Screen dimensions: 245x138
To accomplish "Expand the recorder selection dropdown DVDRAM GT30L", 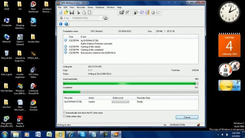I will point(101,18).
